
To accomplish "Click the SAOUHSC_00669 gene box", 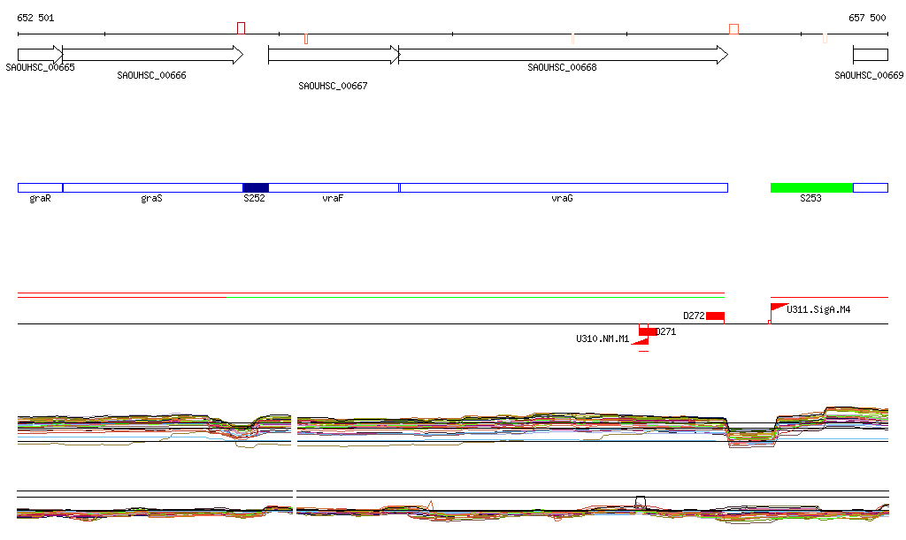I will coord(870,55).
